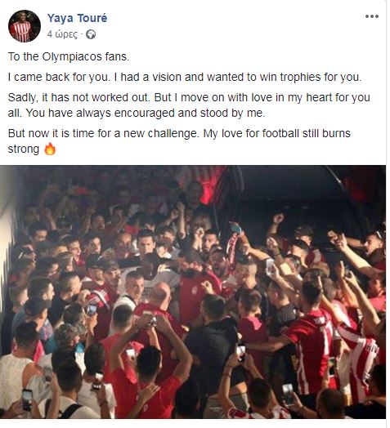Open the attached crowd photo
The image size is (390, 428).
(193, 292)
